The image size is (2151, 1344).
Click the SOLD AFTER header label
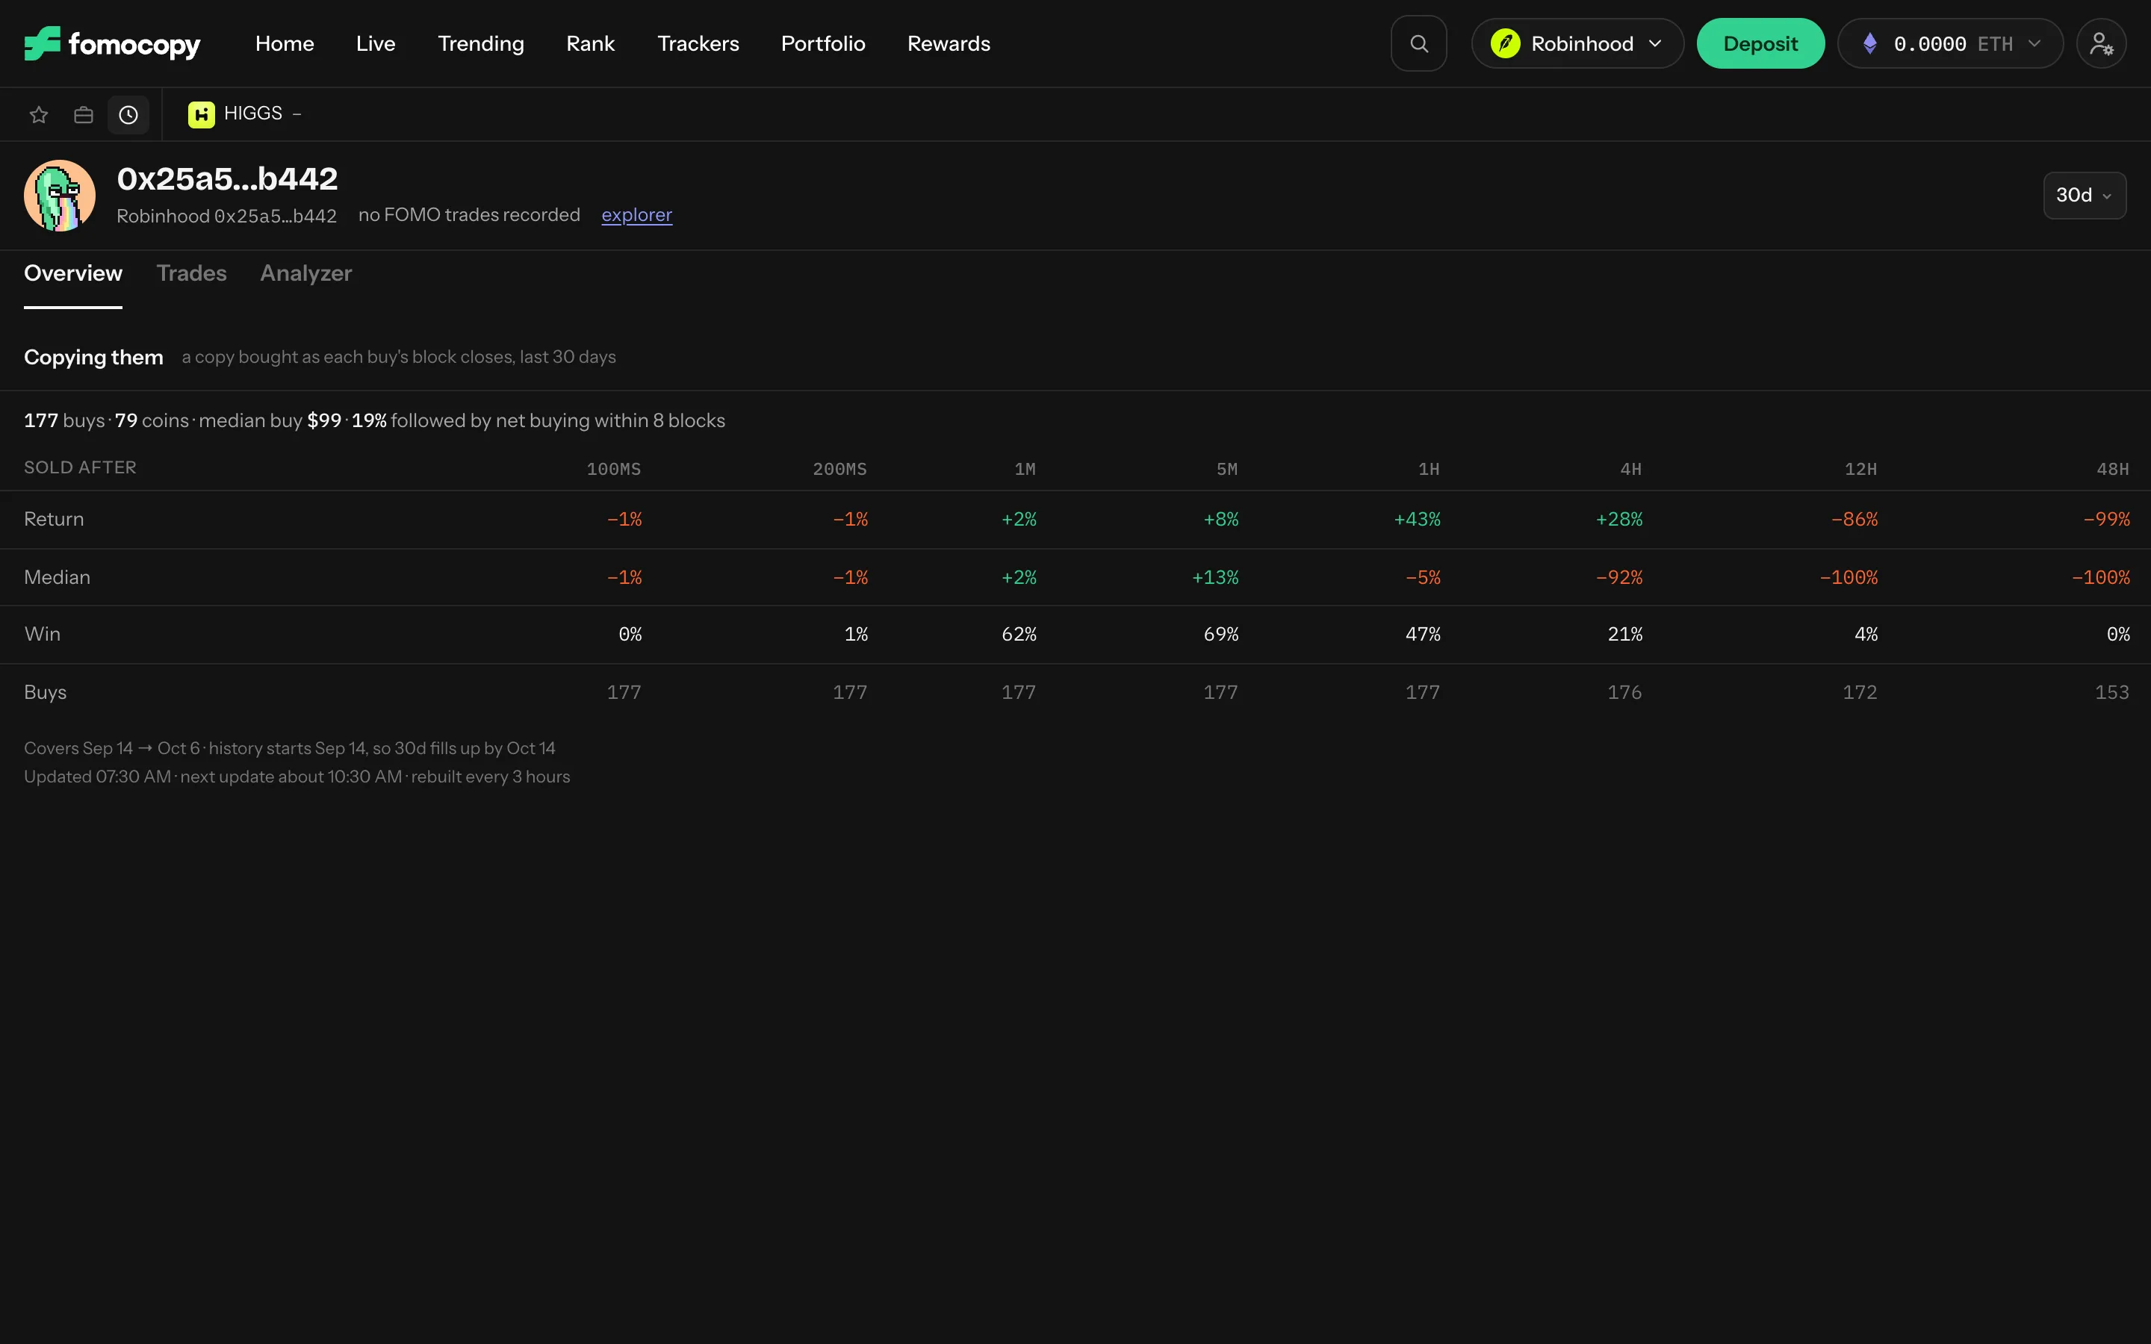[80, 467]
